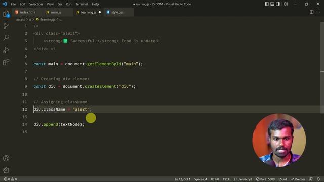Click the VS Code logo icon

(x=5, y=4)
